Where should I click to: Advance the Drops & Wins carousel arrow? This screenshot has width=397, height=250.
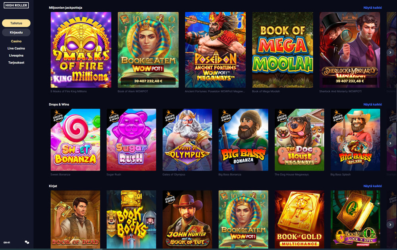coord(390,143)
